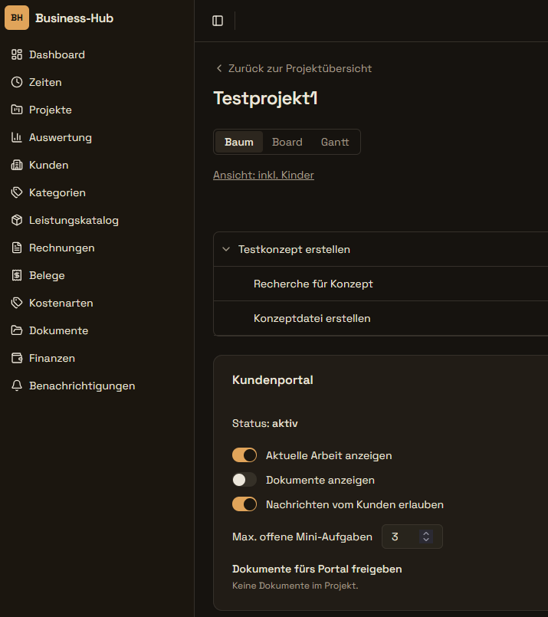Select the Konzeptdatei erstellen subtask

380,318
